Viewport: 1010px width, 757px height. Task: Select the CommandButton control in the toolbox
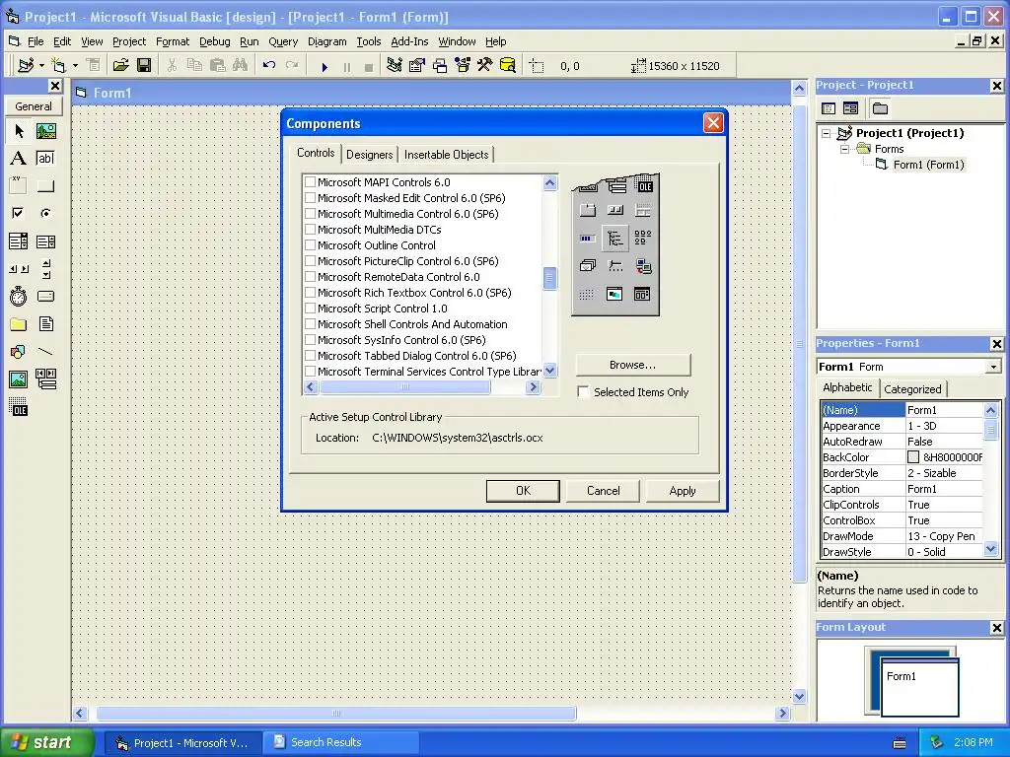(45, 186)
